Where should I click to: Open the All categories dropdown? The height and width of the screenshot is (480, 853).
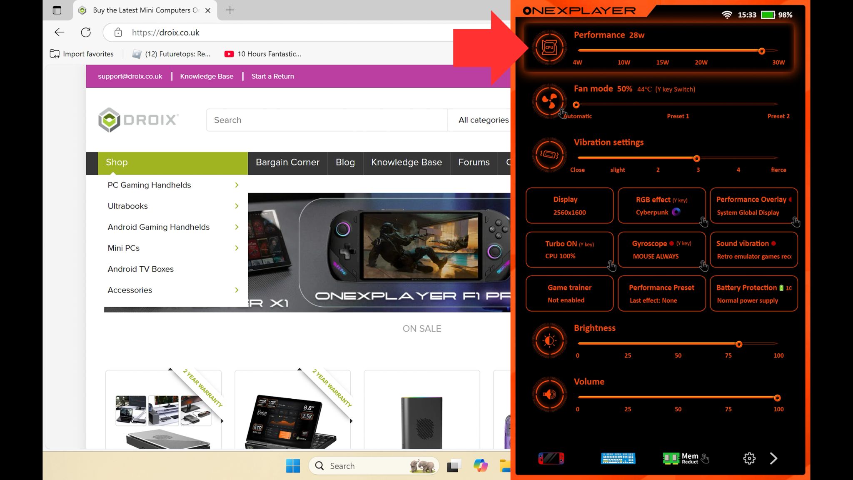click(483, 120)
